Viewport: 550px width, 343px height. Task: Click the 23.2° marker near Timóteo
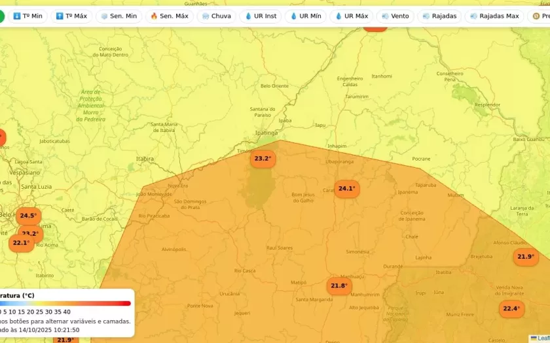coord(263,159)
